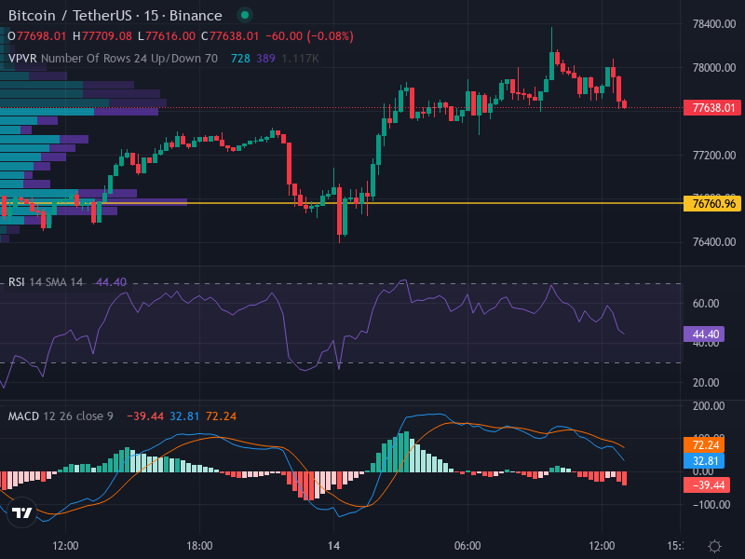Click the red 77638.01 current price label
Viewport: 745px width, 559px height.
(711, 108)
